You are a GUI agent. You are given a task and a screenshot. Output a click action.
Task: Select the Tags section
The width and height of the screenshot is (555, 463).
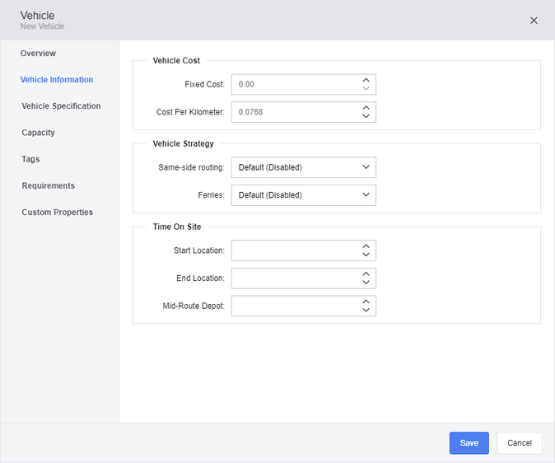(x=30, y=159)
